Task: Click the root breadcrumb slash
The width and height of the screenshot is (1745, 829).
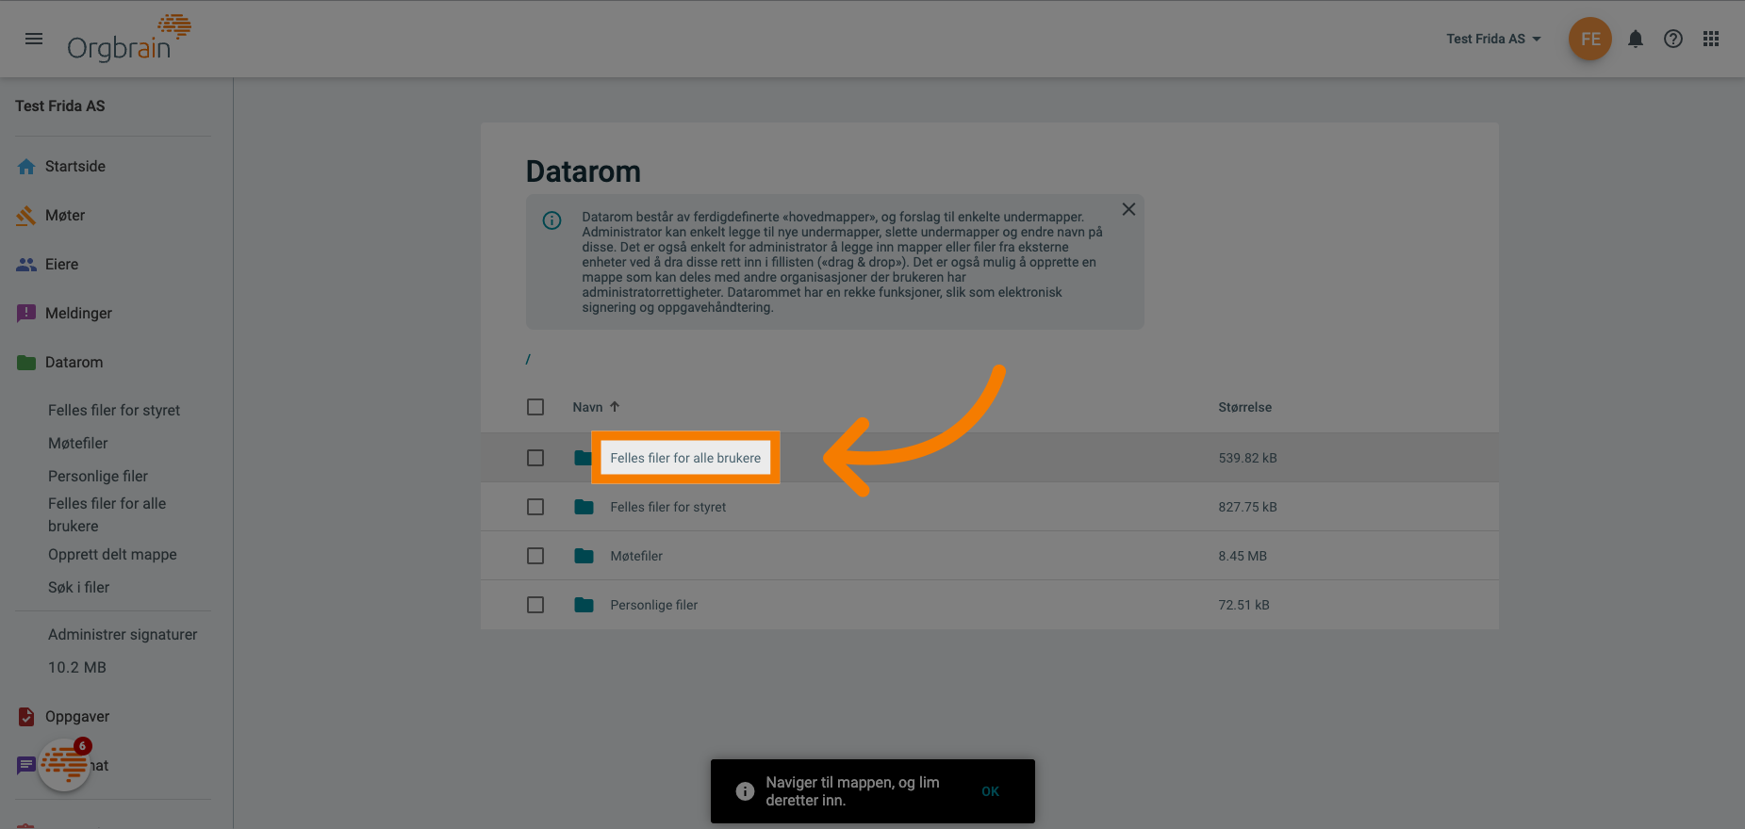Action: [x=528, y=359]
